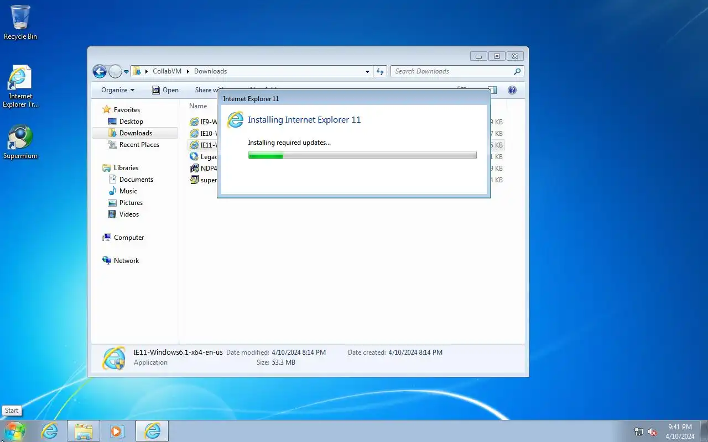Image resolution: width=708 pixels, height=442 pixels.
Task: Select the Internet Explorer Troubleshooter desktop shortcut
Action: (x=20, y=87)
